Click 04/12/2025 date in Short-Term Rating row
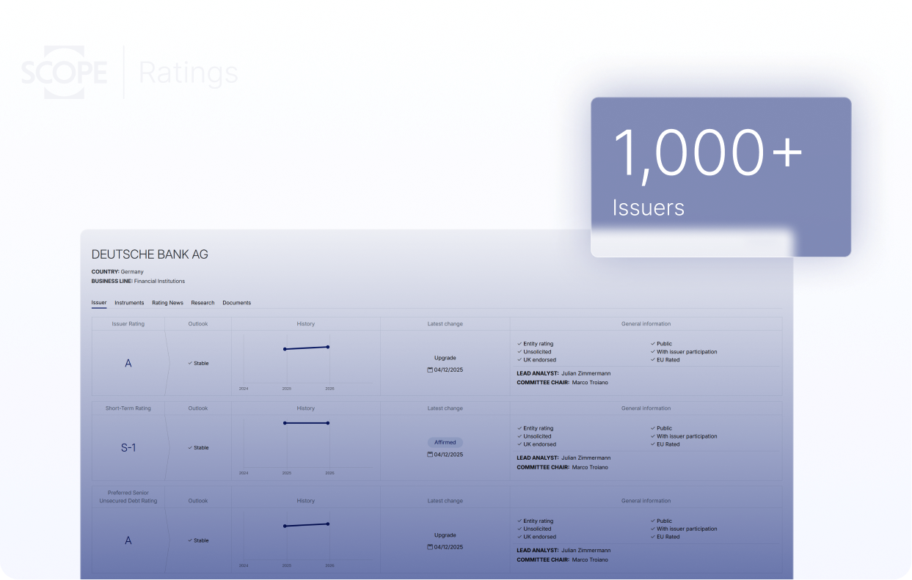The width and height of the screenshot is (912, 580). (448, 455)
